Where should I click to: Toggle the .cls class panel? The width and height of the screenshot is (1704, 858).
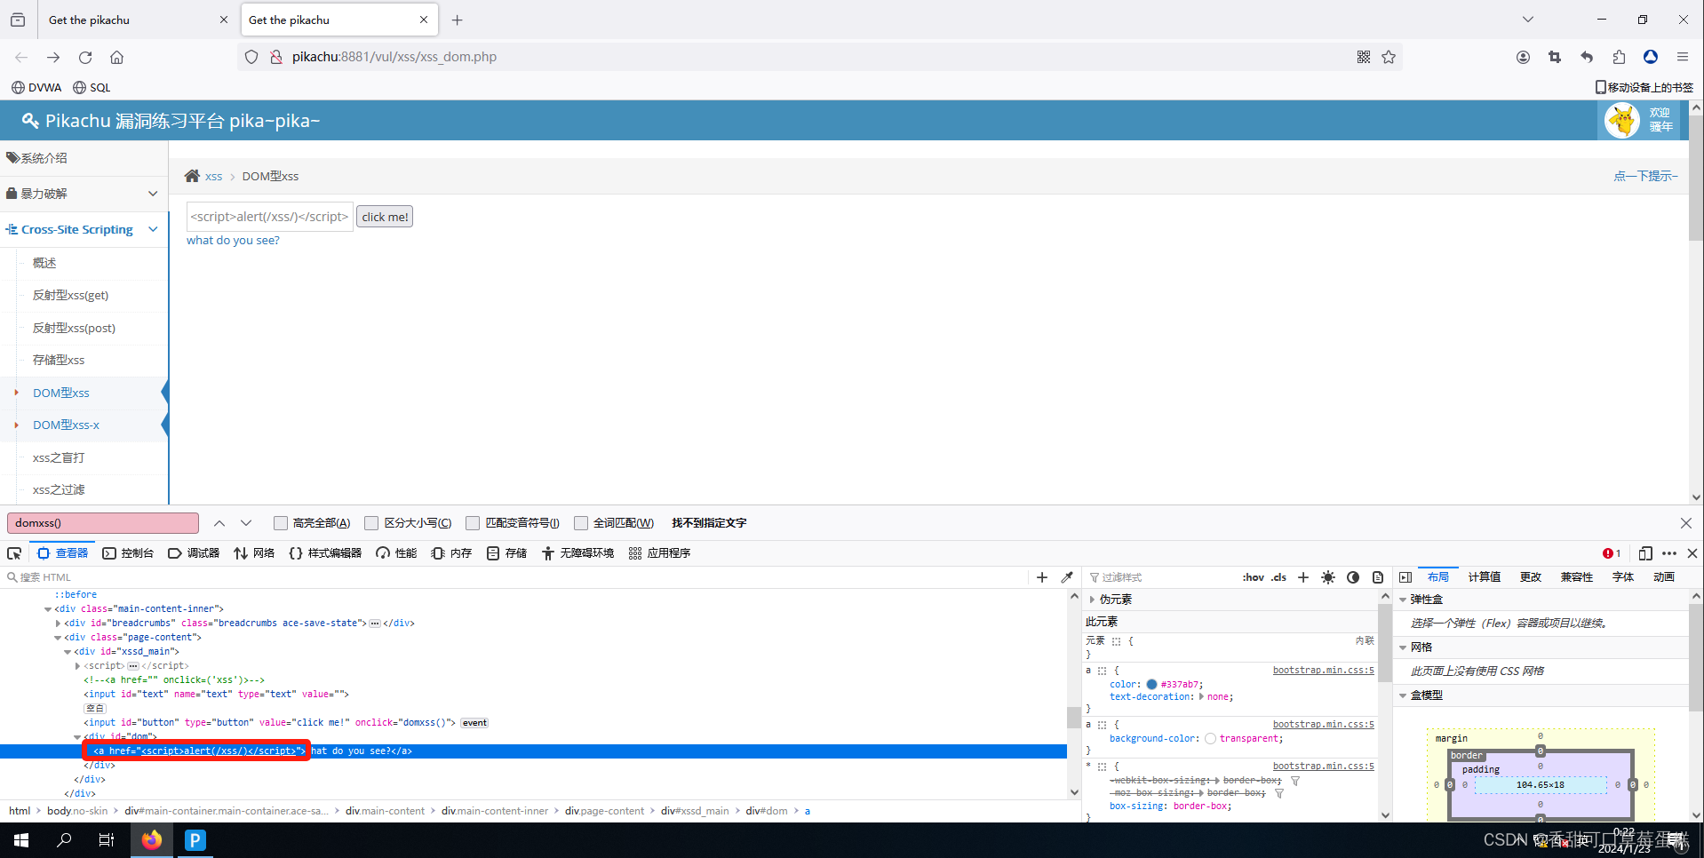(x=1279, y=577)
